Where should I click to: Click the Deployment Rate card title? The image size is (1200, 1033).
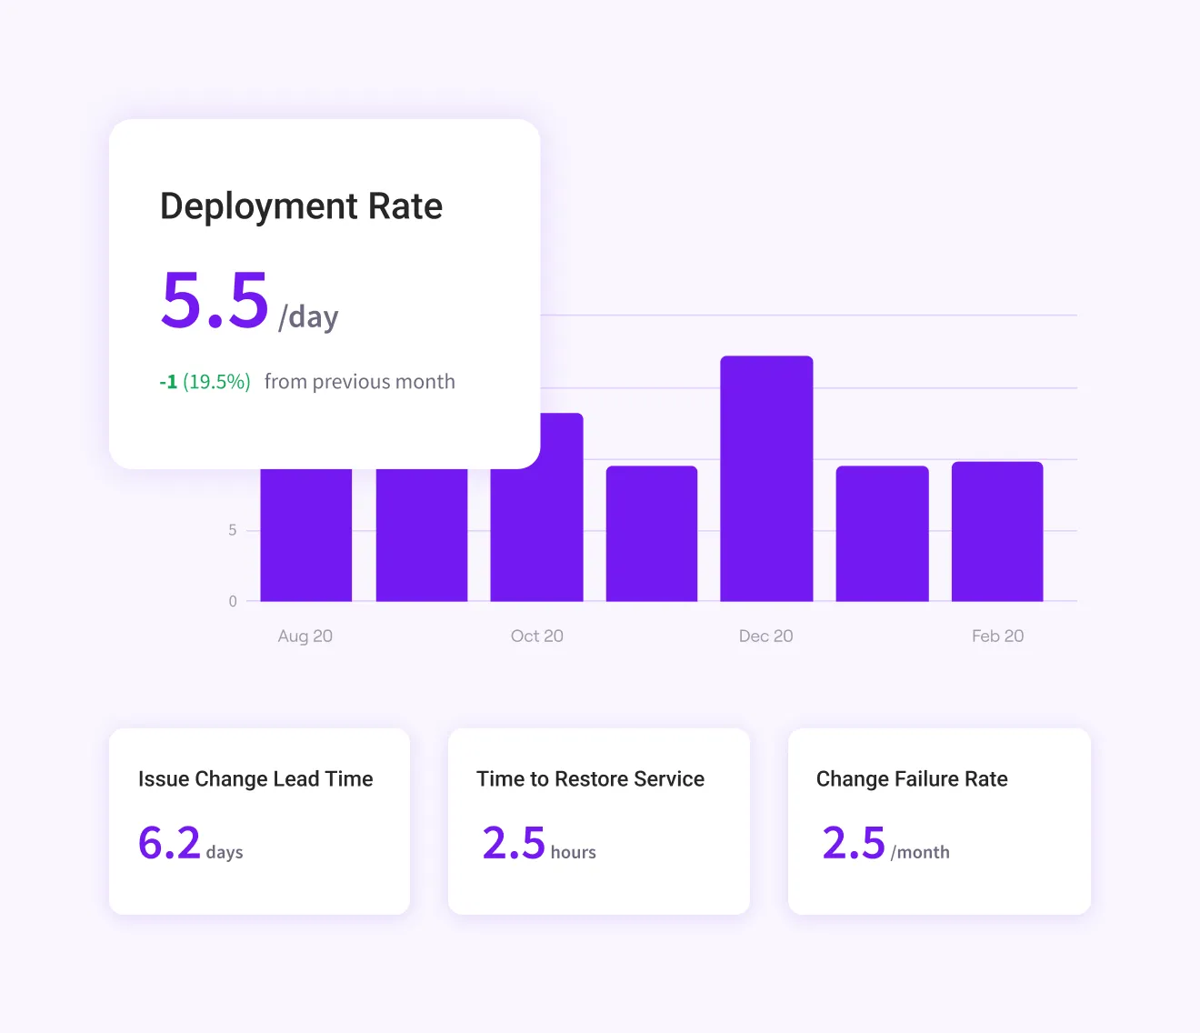[301, 206]
